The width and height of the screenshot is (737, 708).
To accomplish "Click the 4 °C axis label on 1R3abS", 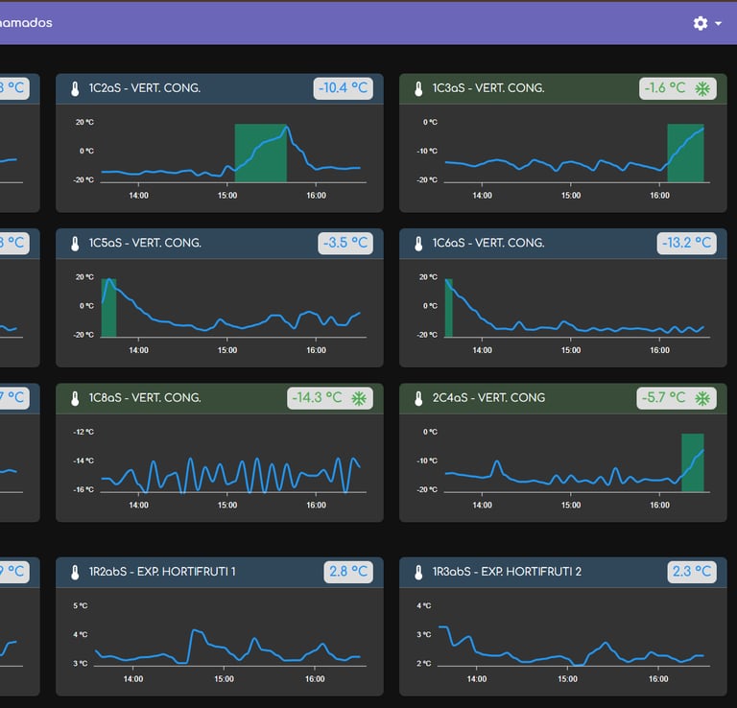I will click(423, 606).
